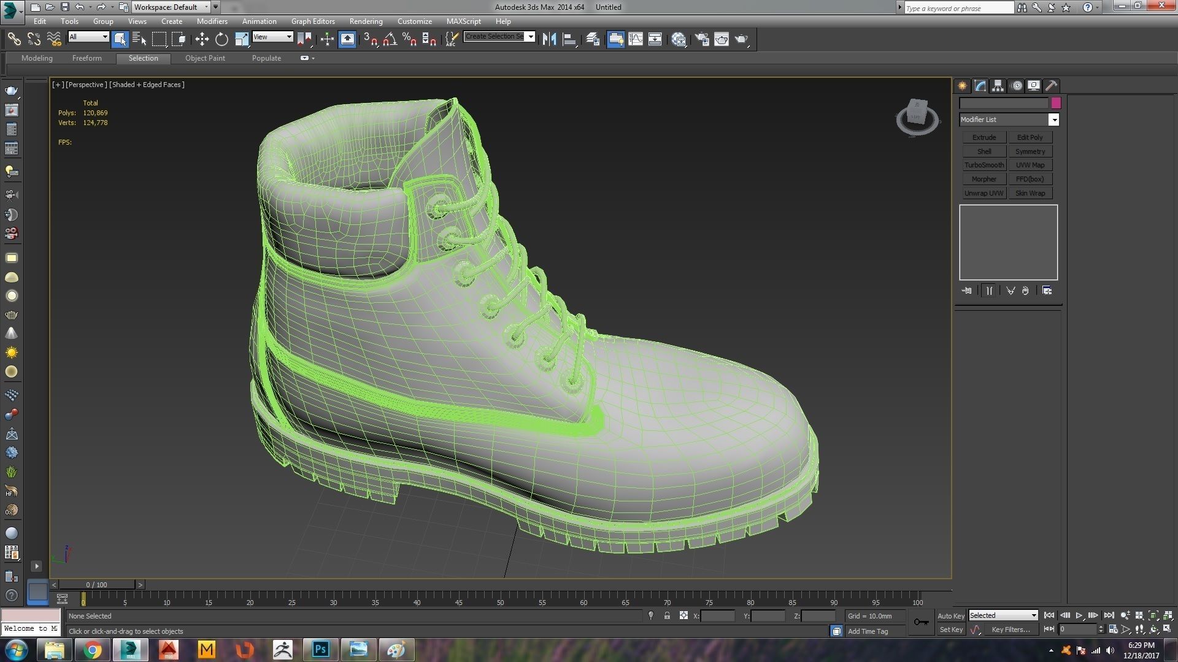
Task: Toggle Selection Lock padlock
Action: click(x=667, y=615)
